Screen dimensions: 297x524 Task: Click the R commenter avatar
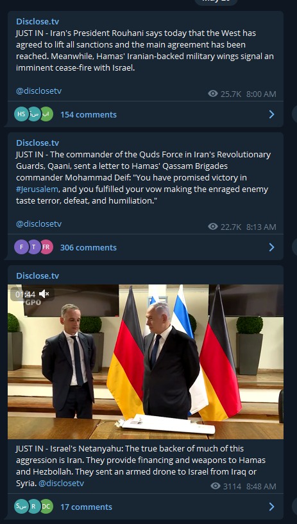tap(34, 507)
